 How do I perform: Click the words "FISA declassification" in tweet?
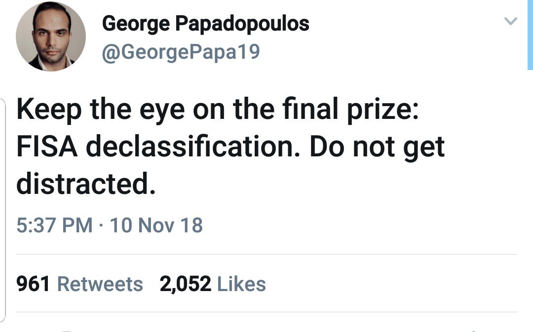pyautogui.click(x=158, y=147)
